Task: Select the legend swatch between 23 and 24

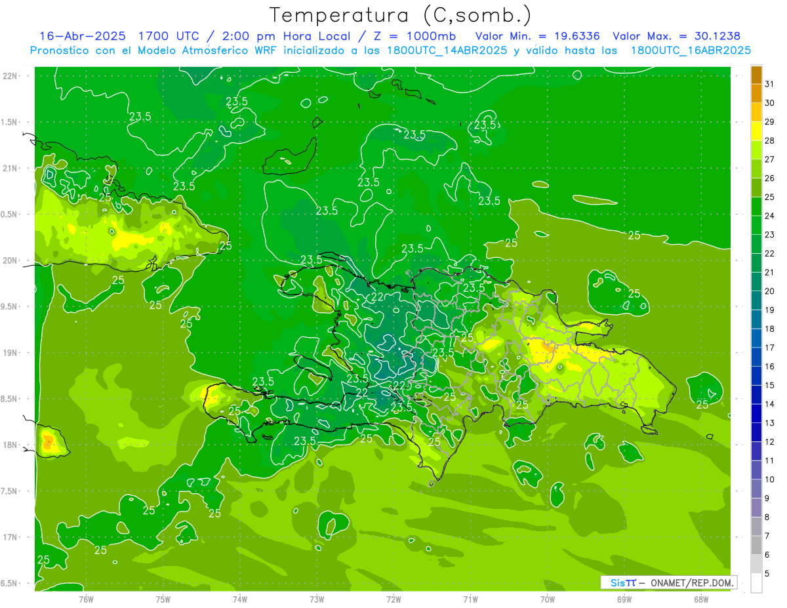Action: point(756,226)
